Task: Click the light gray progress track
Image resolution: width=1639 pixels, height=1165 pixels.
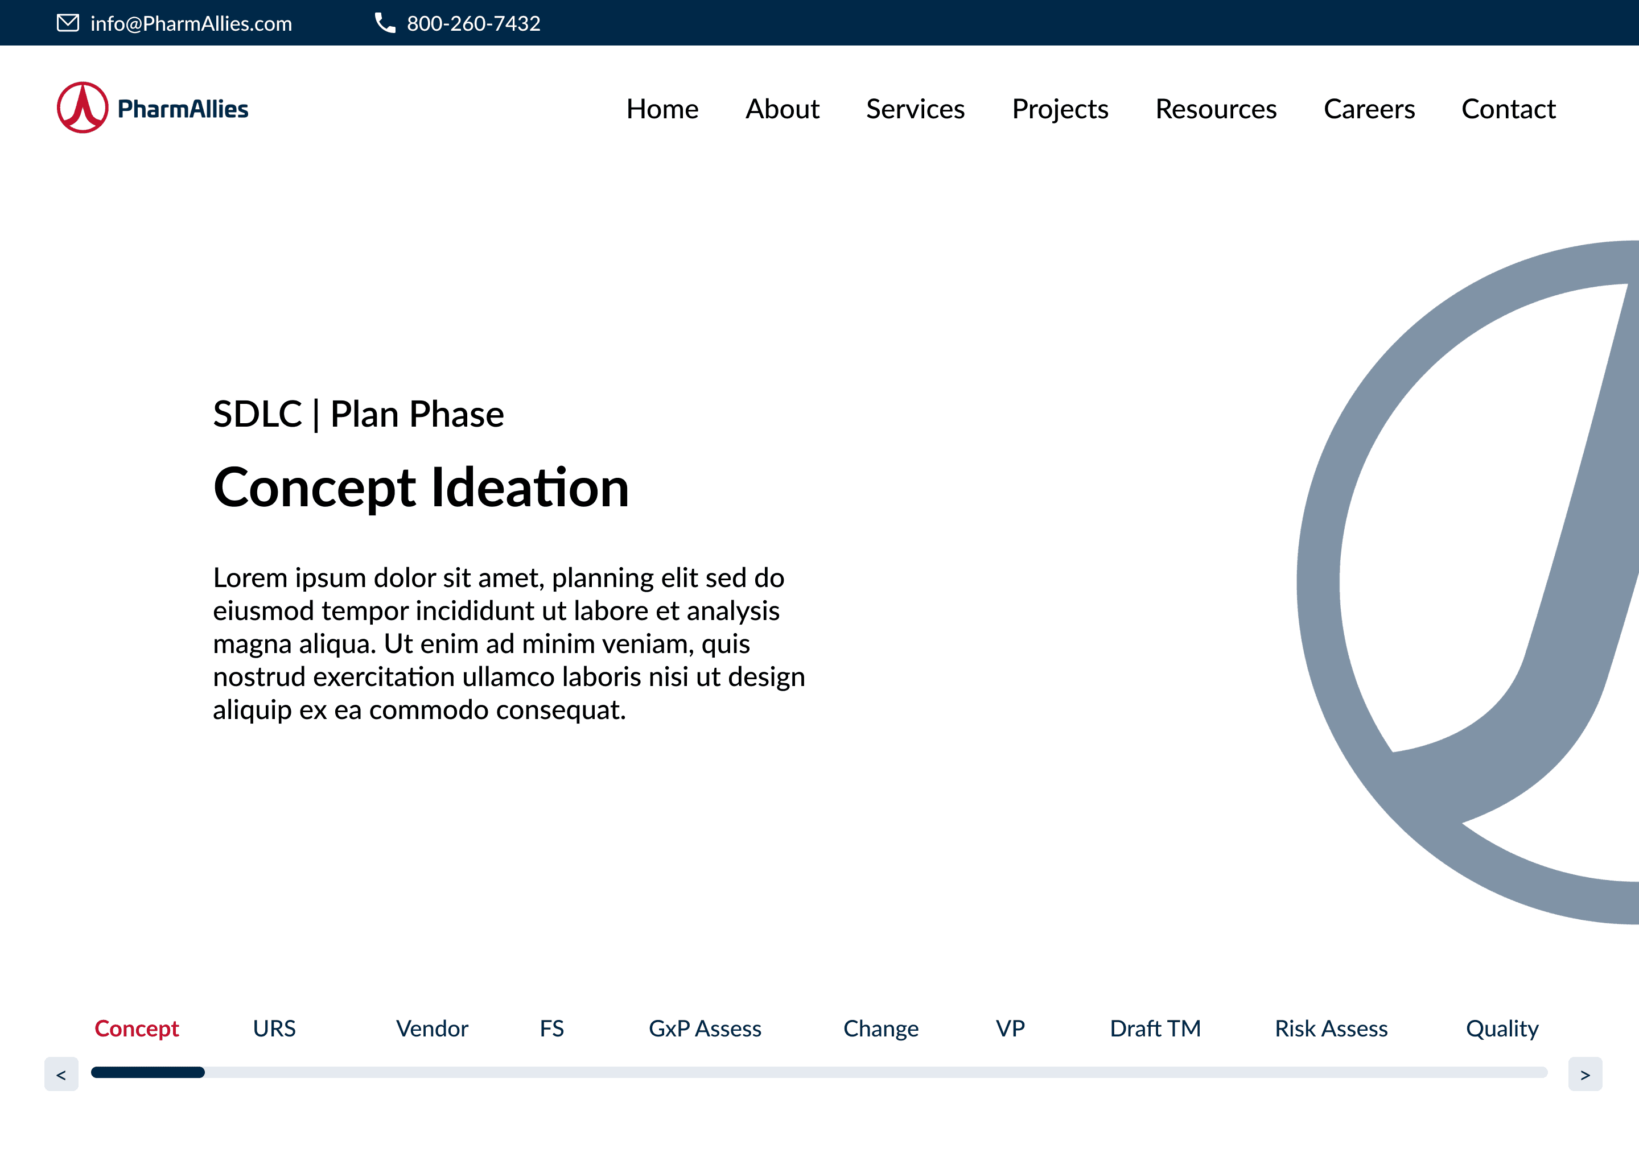Action: point(861,1072)
